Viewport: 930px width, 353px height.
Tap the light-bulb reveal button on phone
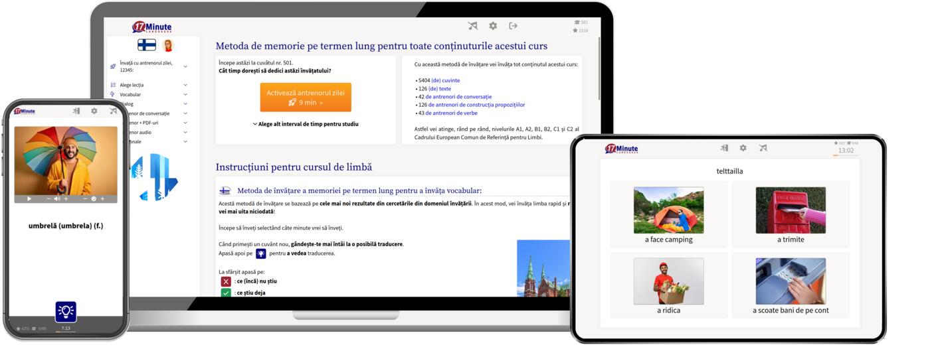(66, 312)
